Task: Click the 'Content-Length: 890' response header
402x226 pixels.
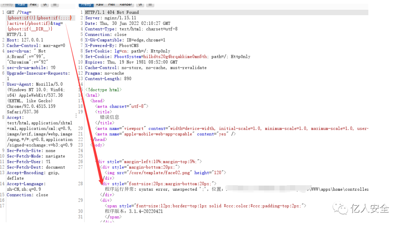Action: click(x=108, y=79)
